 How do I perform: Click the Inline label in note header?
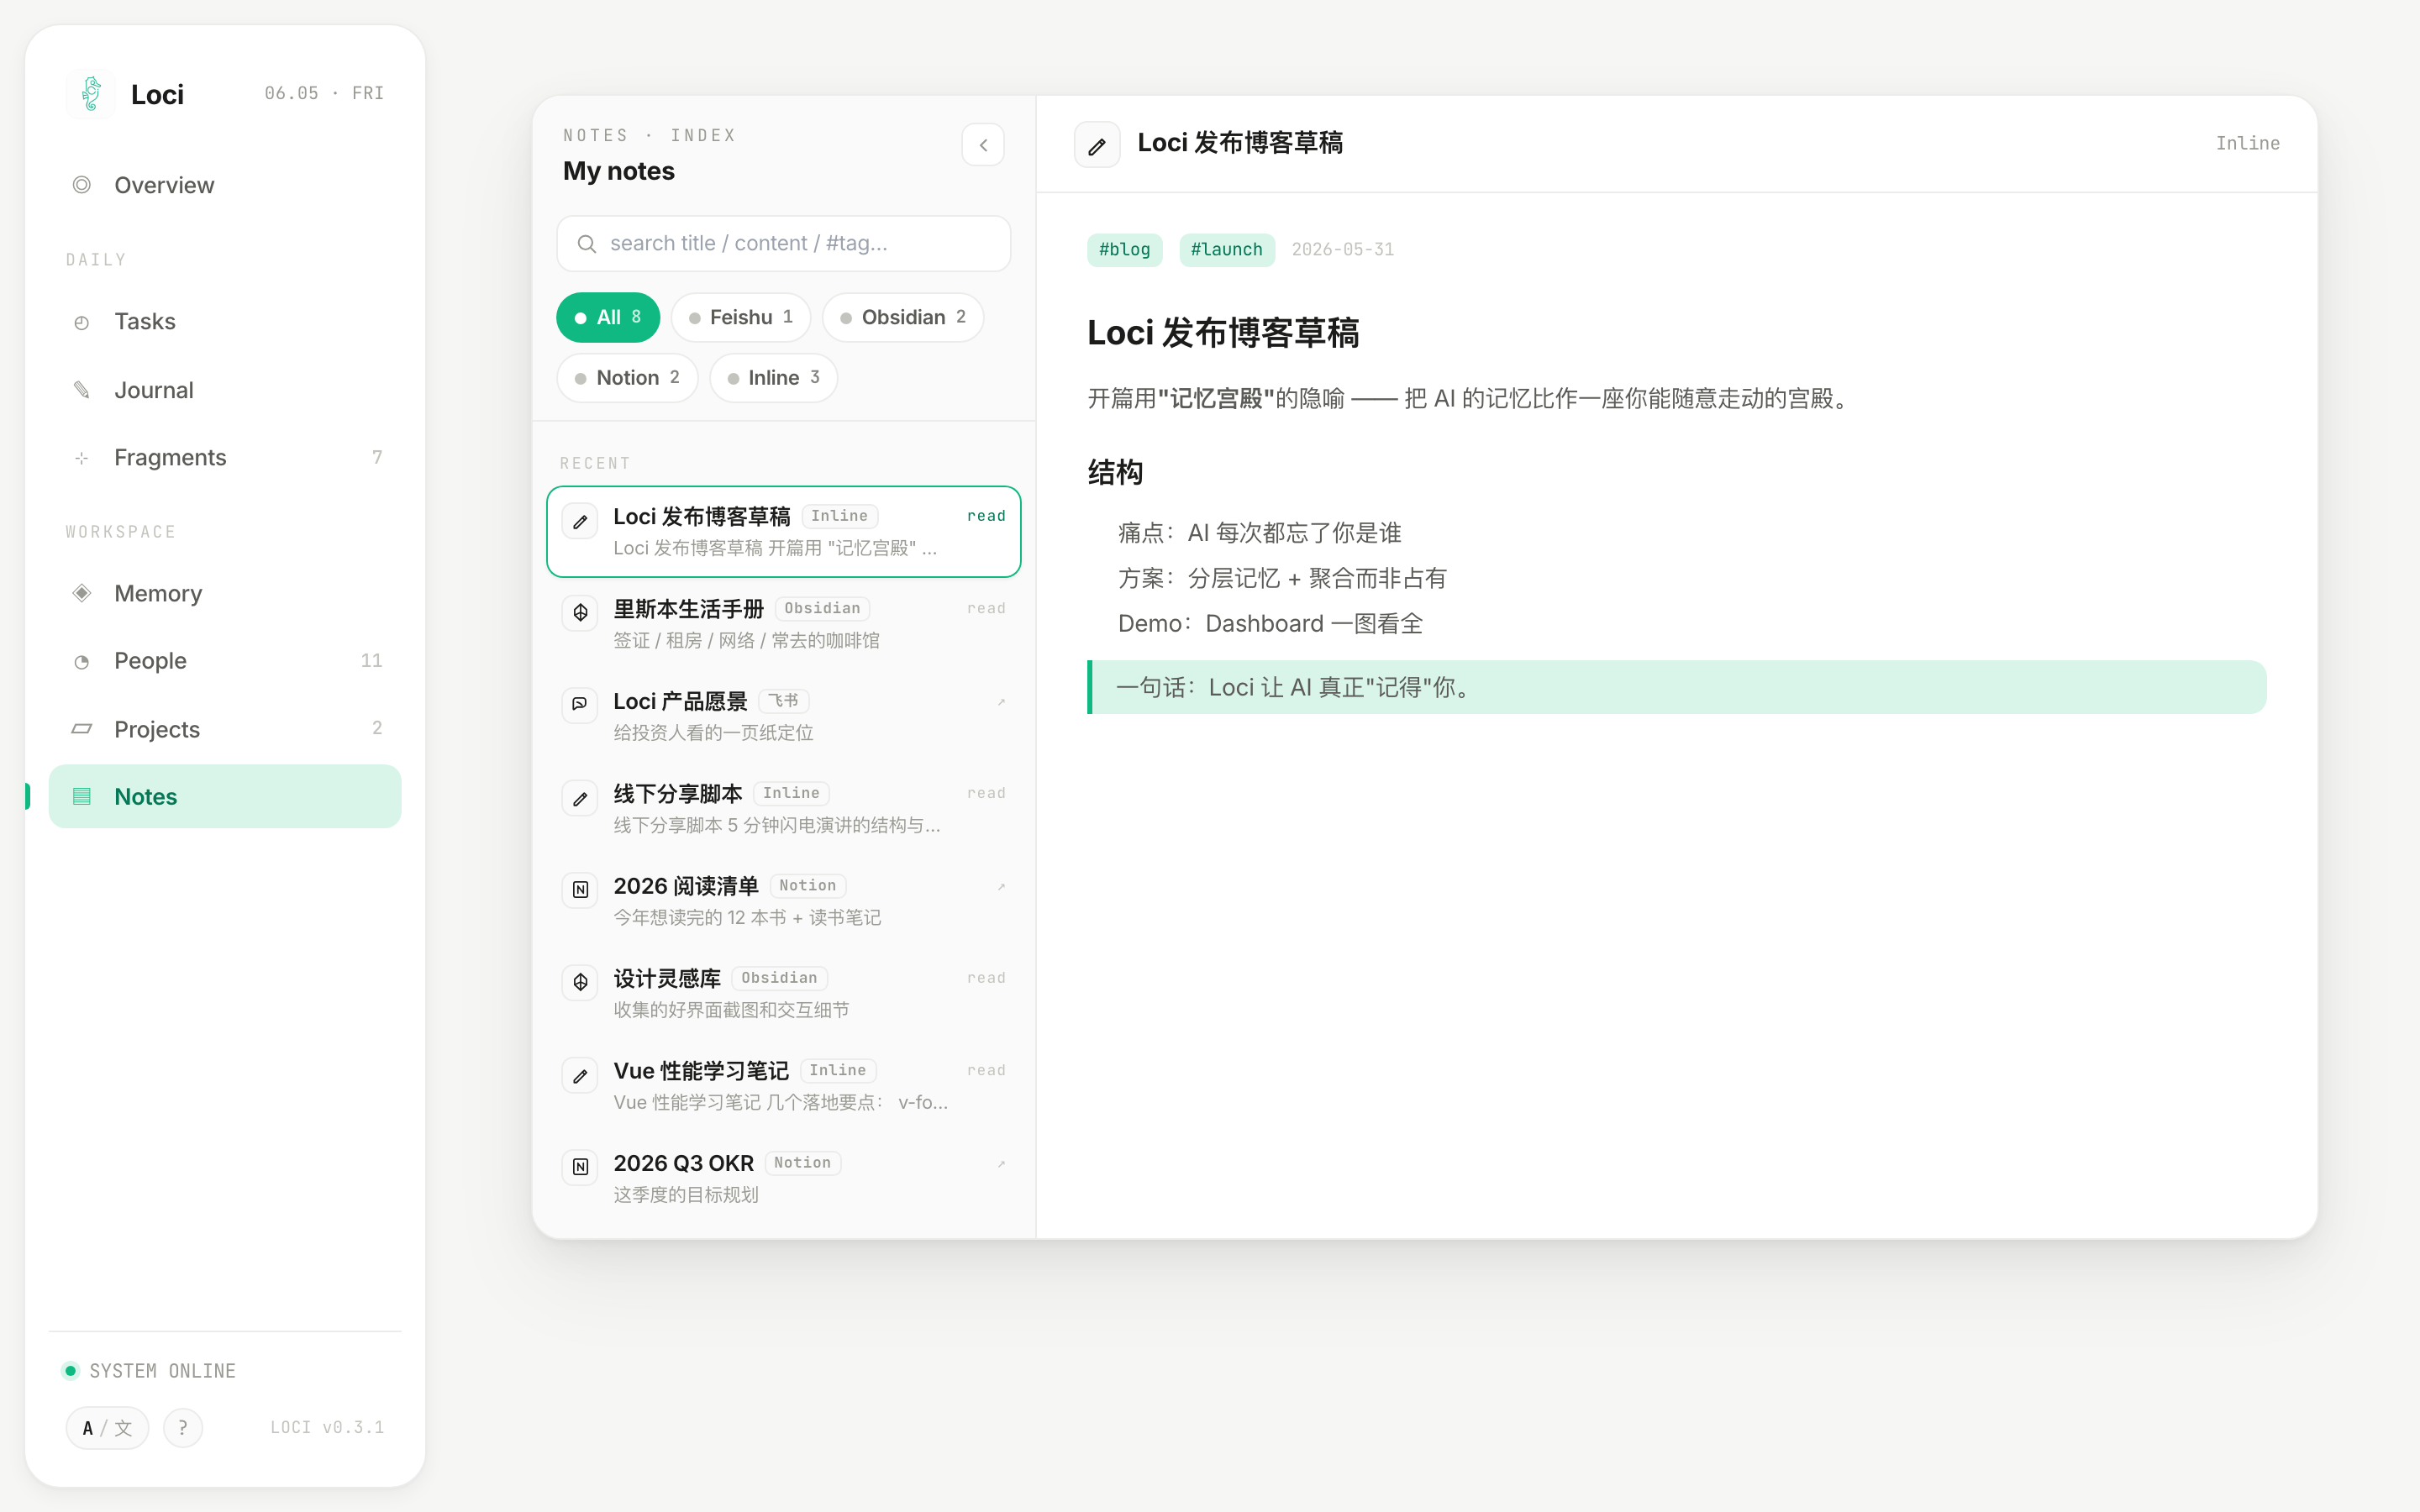(x=2248, y=144)
